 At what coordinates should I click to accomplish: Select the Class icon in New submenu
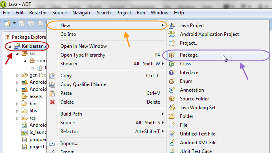click(172, 64)
